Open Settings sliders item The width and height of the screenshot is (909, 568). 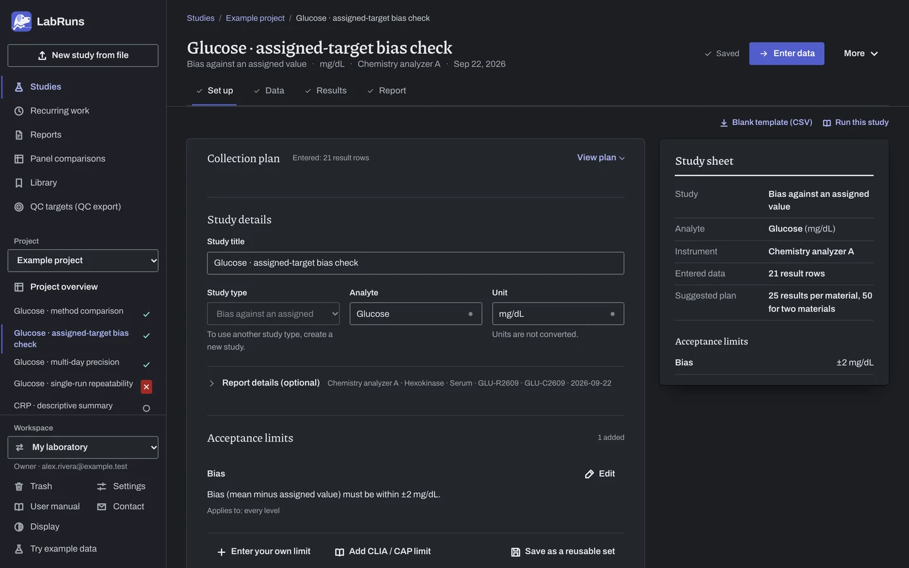(121, 487)
